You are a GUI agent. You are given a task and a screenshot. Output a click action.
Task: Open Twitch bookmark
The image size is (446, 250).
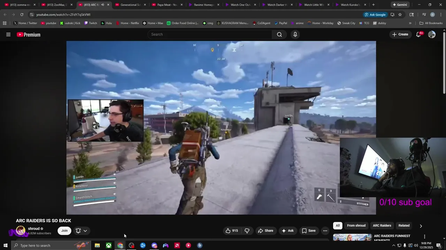tap(91, 23)
